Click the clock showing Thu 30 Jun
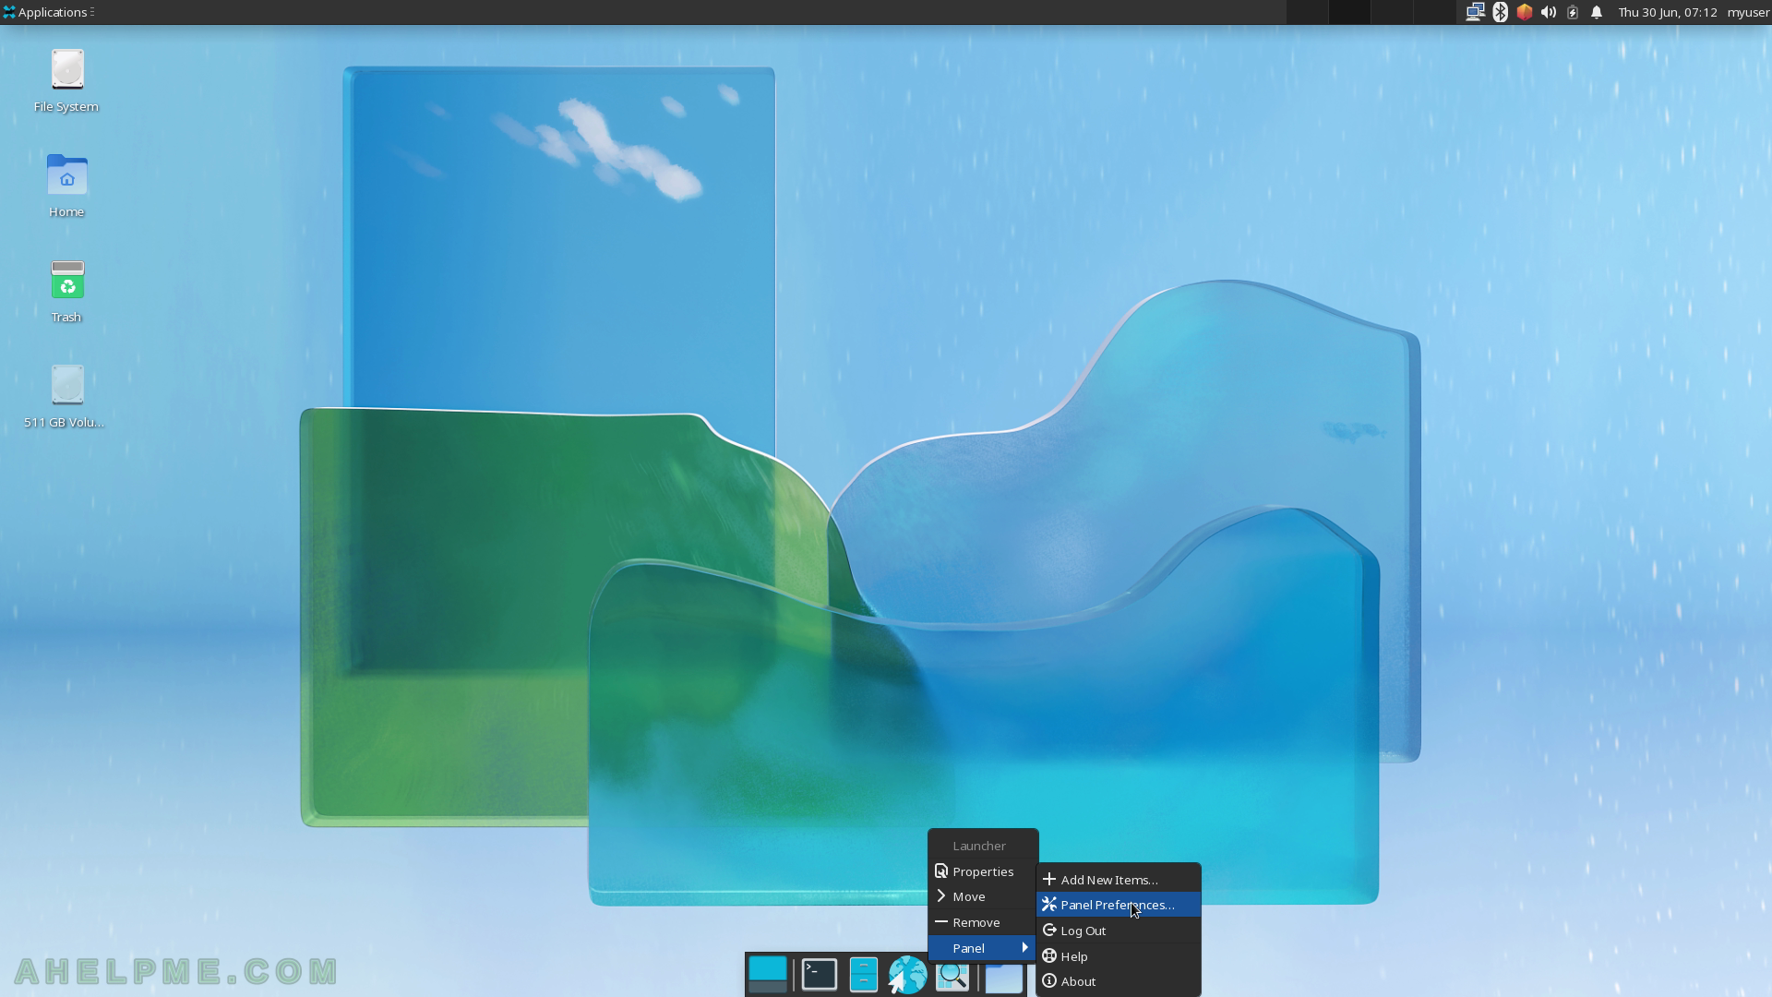1772x997 pixels. tap(1667, 12)
